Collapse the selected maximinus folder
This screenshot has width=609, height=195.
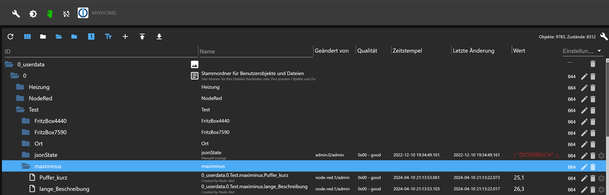coord(26,166)
